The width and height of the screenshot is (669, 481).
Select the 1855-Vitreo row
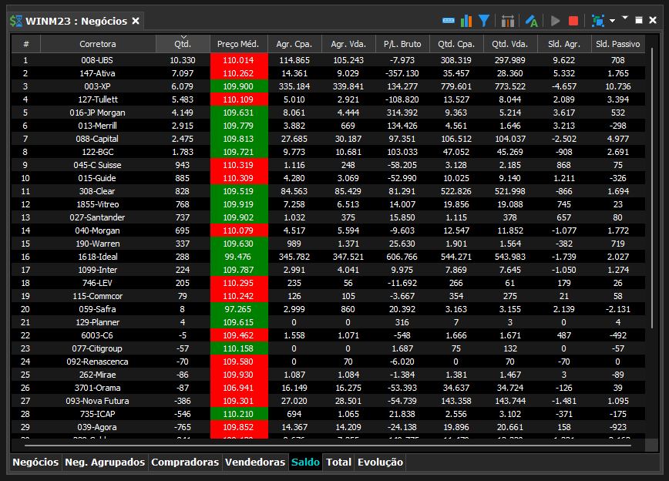coord(328,204)
